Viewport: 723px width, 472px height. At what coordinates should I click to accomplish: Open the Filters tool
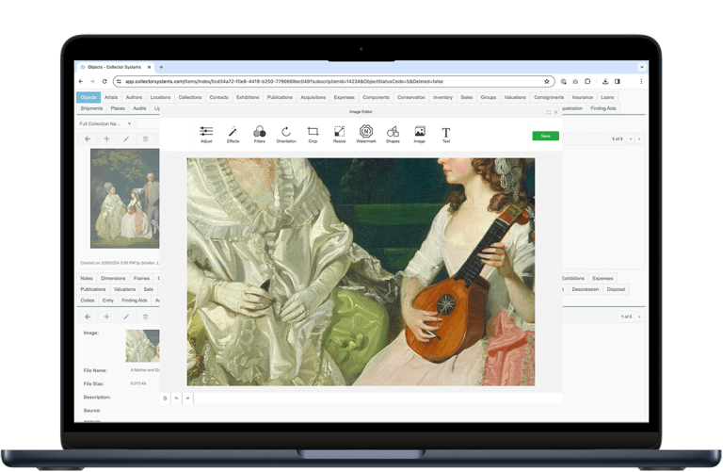tap(259, 133)
